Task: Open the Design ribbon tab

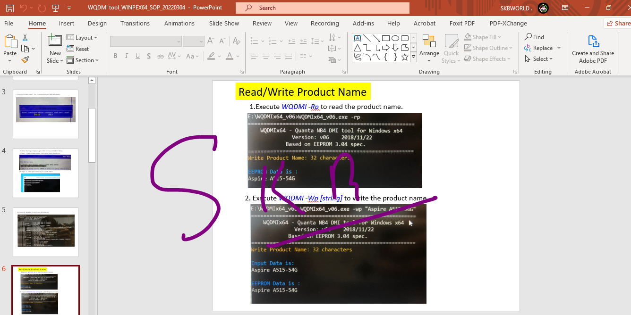Action: (97, 23)
